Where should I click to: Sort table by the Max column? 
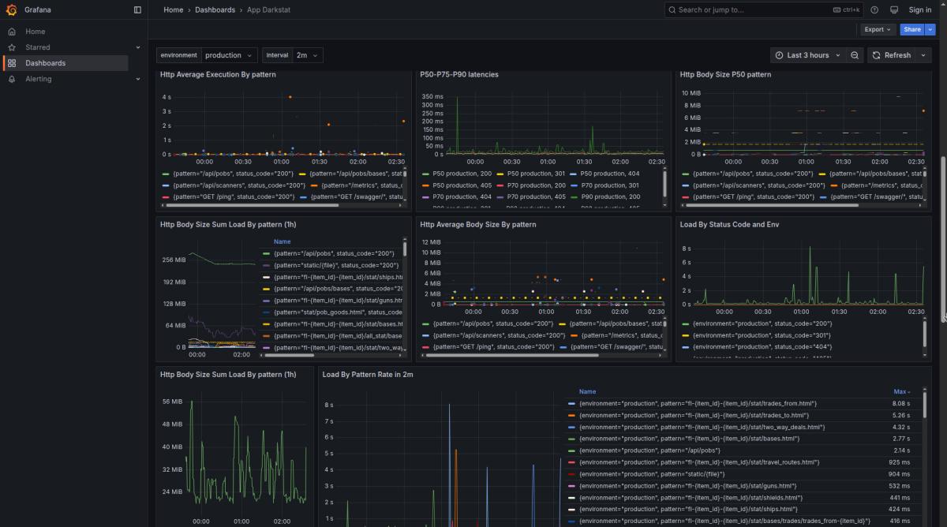click(901, 391)
